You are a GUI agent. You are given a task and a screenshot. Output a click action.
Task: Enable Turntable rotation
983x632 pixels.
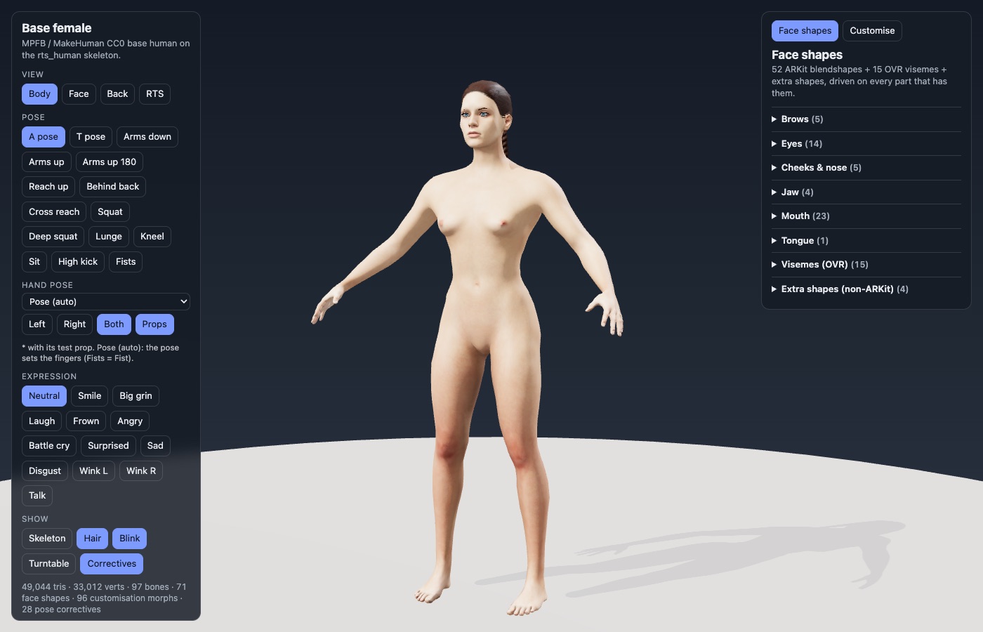pyautogui.click(x=49, y=564)
